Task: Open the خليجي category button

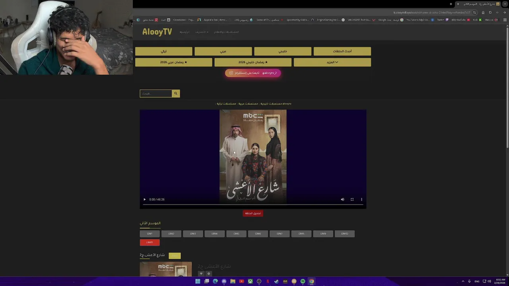Action: coord(283,51)
